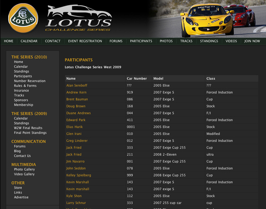Open Tracks link in the sidebar

click(19, 95)
